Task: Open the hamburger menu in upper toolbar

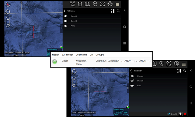Action: [117, 4]
